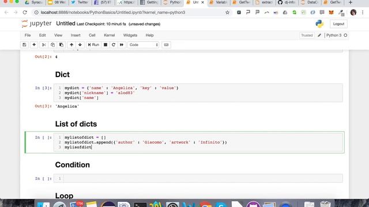Click the Dict heading
Viewport: 369px width, 207px height.
click(62, 74)
